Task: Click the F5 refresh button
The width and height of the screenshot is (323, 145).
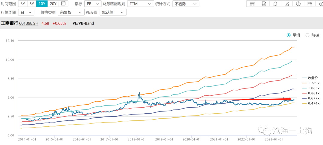Action: pyautogui.click(x=310, y=4)
